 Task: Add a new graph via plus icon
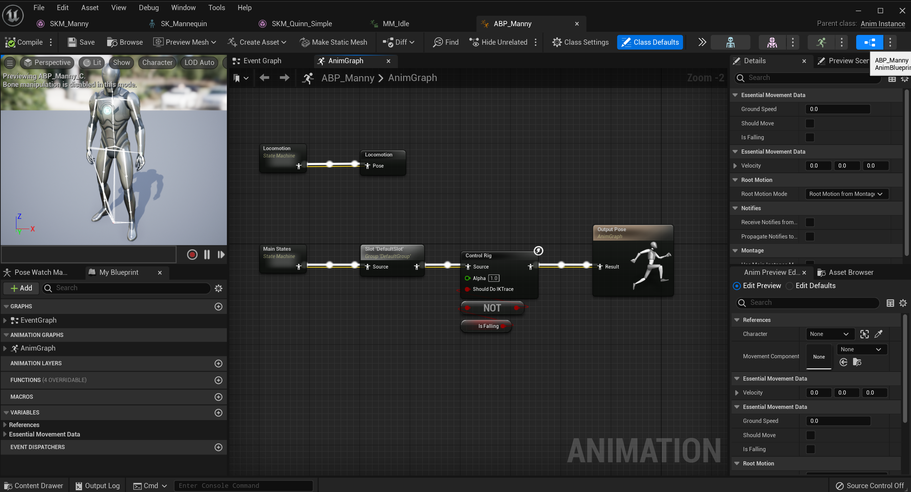click(x=219, y=306)
